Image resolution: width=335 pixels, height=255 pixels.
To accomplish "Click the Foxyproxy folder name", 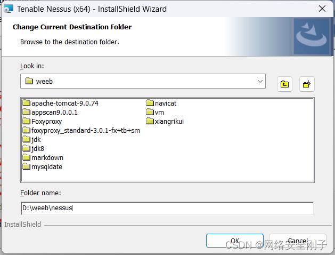I will click(46, 122).
